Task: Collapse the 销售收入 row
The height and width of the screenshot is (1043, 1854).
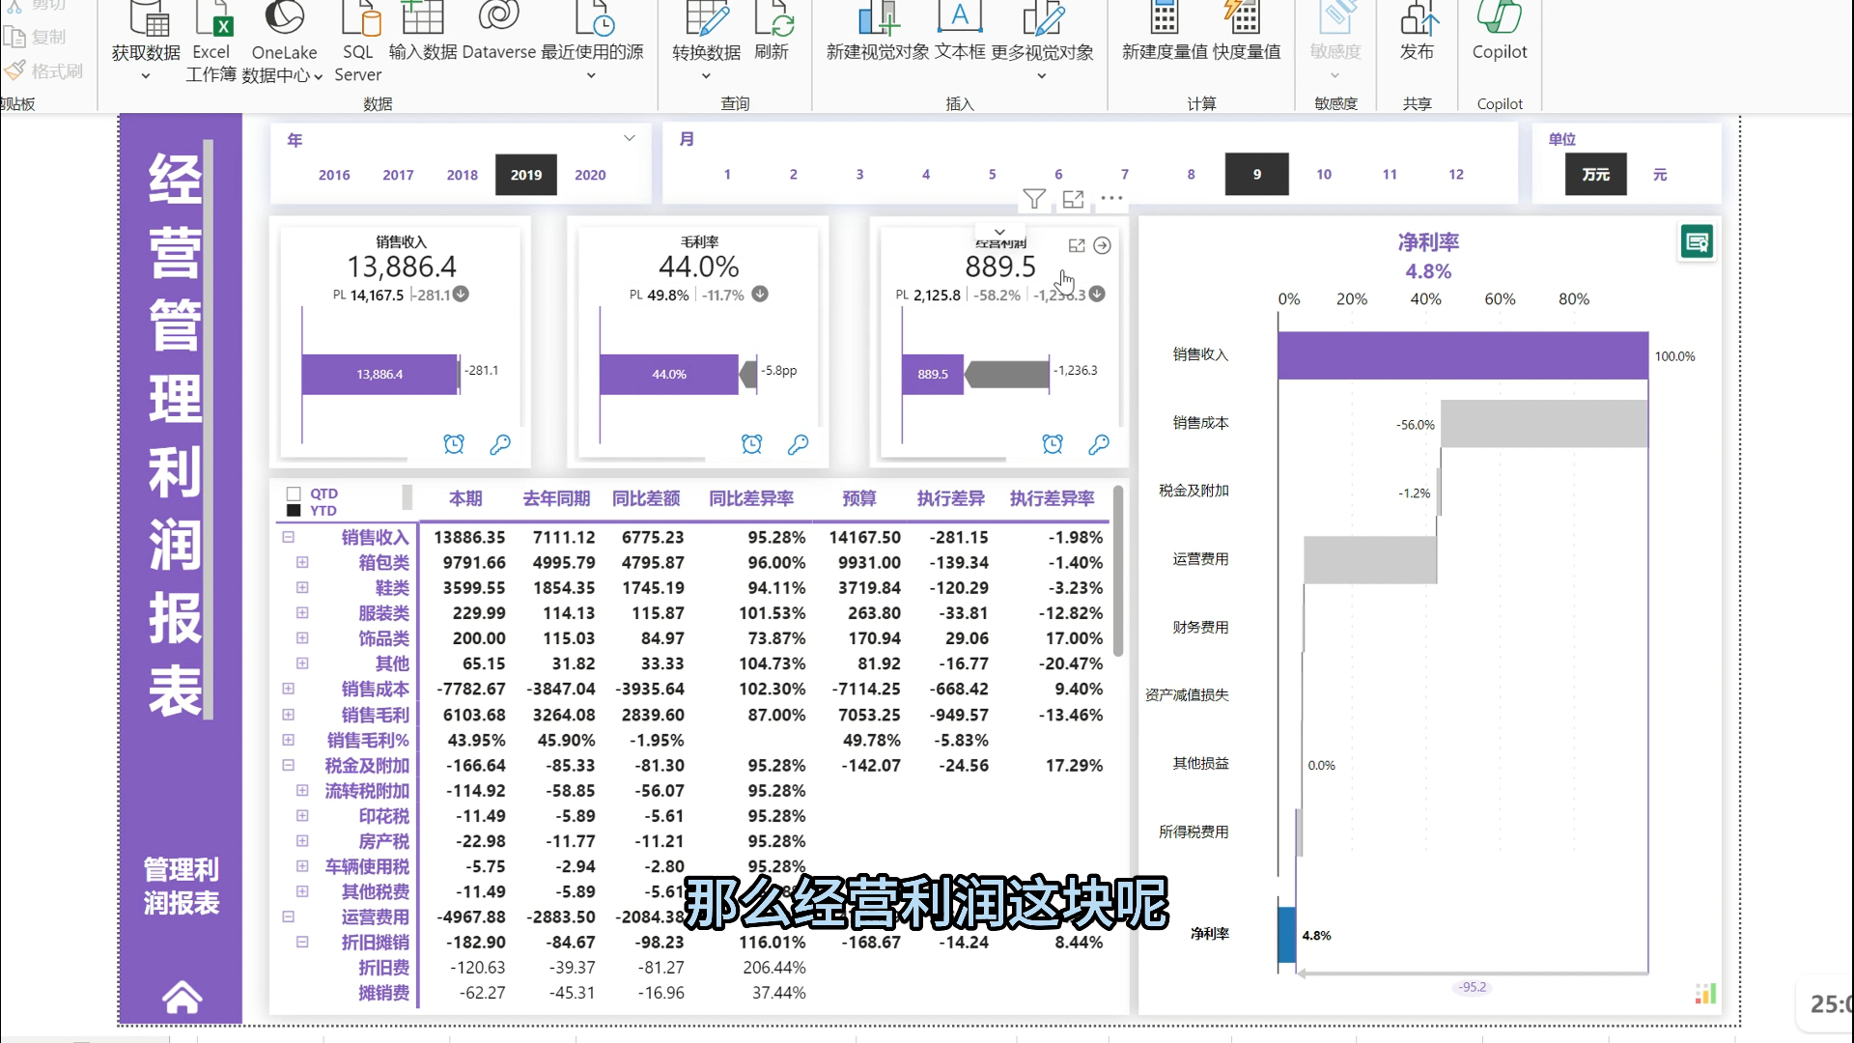Action: 288,537
